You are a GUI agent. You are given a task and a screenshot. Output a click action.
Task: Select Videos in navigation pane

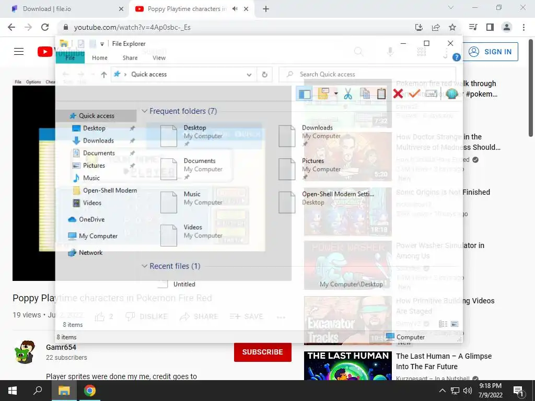coord(92,203)
